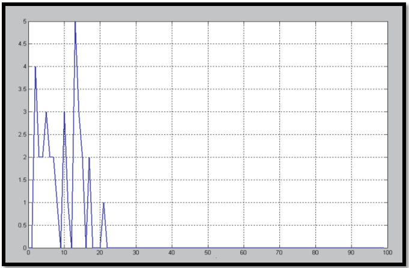The image size is (409, 268).
Task: Click the small final peak at value 1
Action: pos(103,203)
